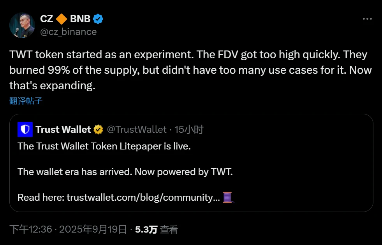This screenshot has height=245, width=382.
Task: Click Trust Wallet's shield logo avatar
Action: 25,129
